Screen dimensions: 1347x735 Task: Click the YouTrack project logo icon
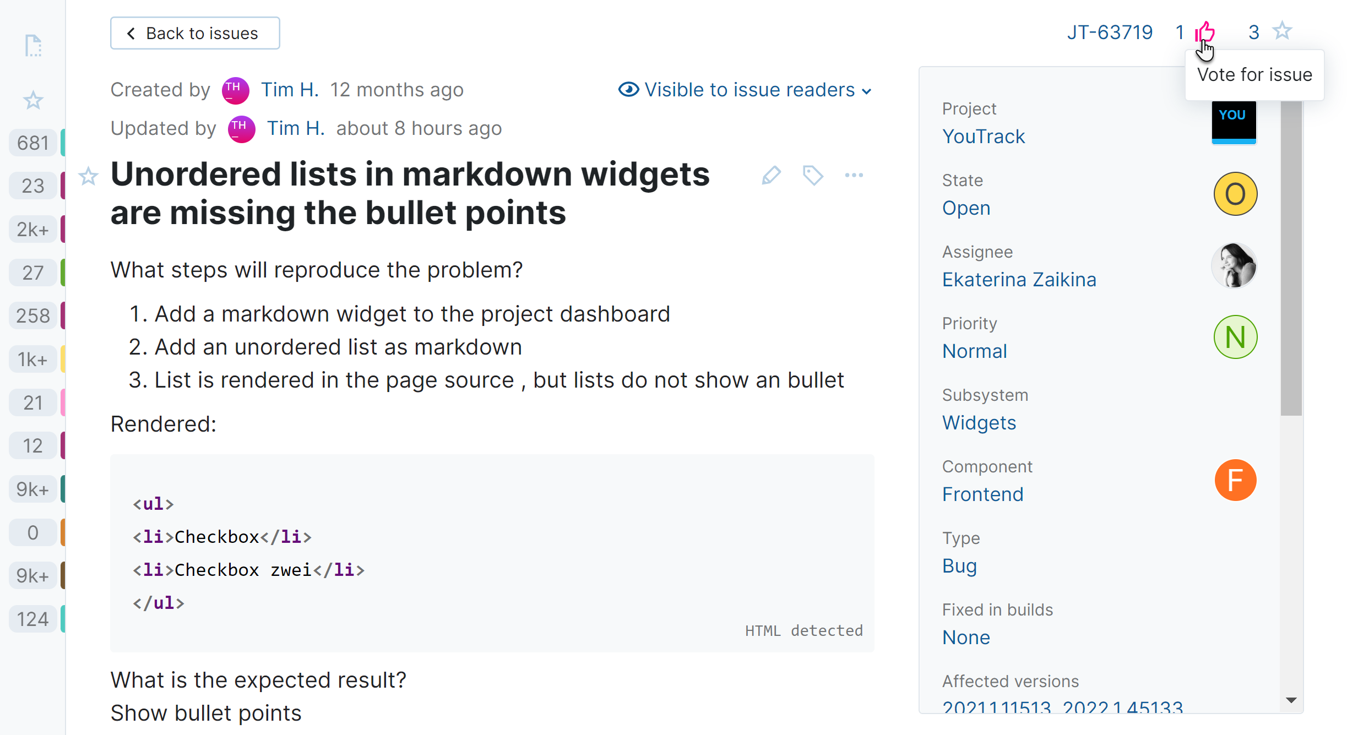tap(1234, 122)
